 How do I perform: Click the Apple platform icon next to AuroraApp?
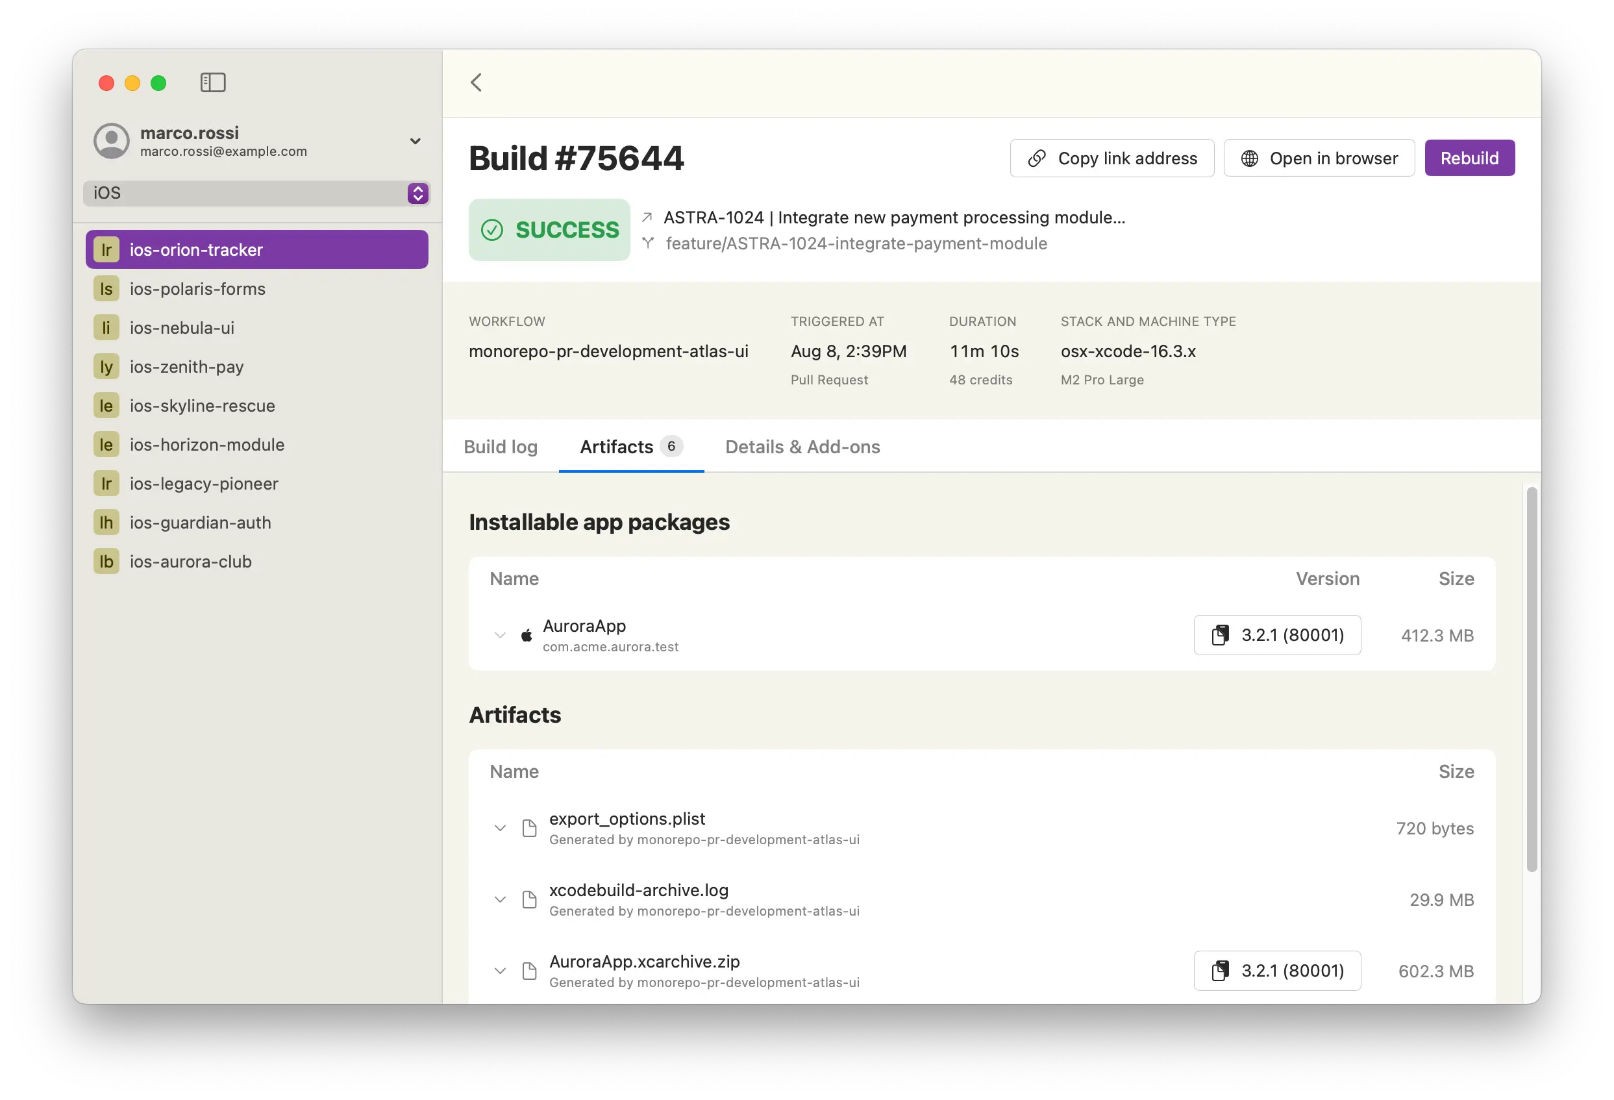tap(527, 634)
